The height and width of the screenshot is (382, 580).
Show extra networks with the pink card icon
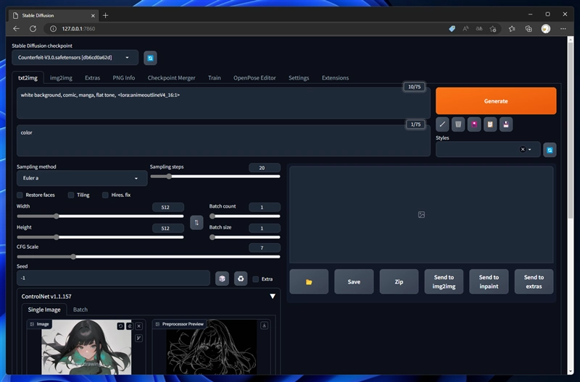(474, 124)
